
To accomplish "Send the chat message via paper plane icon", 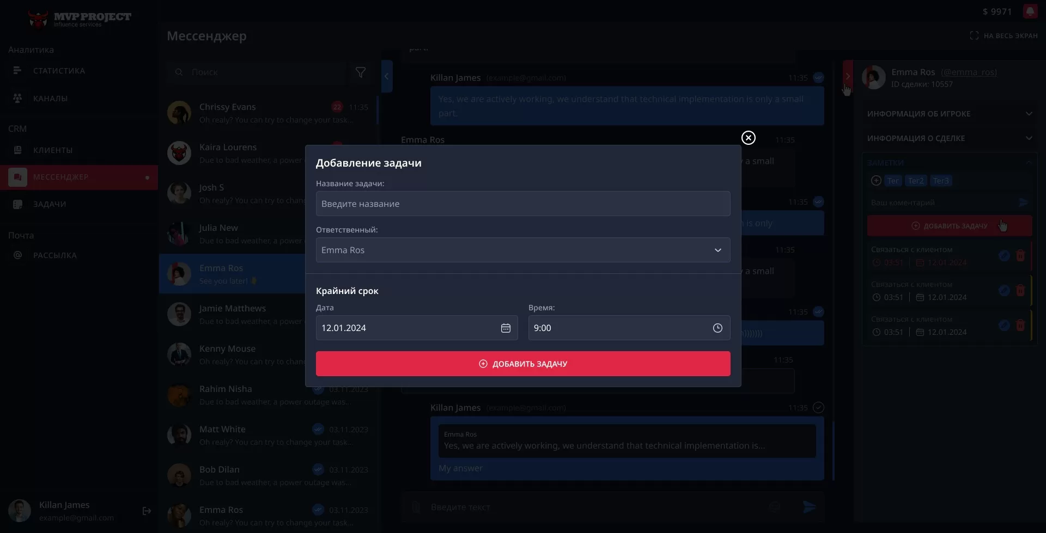I will coord(809,507).
